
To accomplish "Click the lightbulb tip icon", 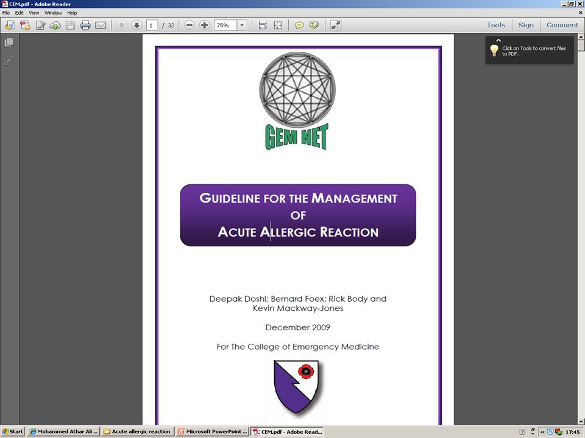I will [494, 50].
